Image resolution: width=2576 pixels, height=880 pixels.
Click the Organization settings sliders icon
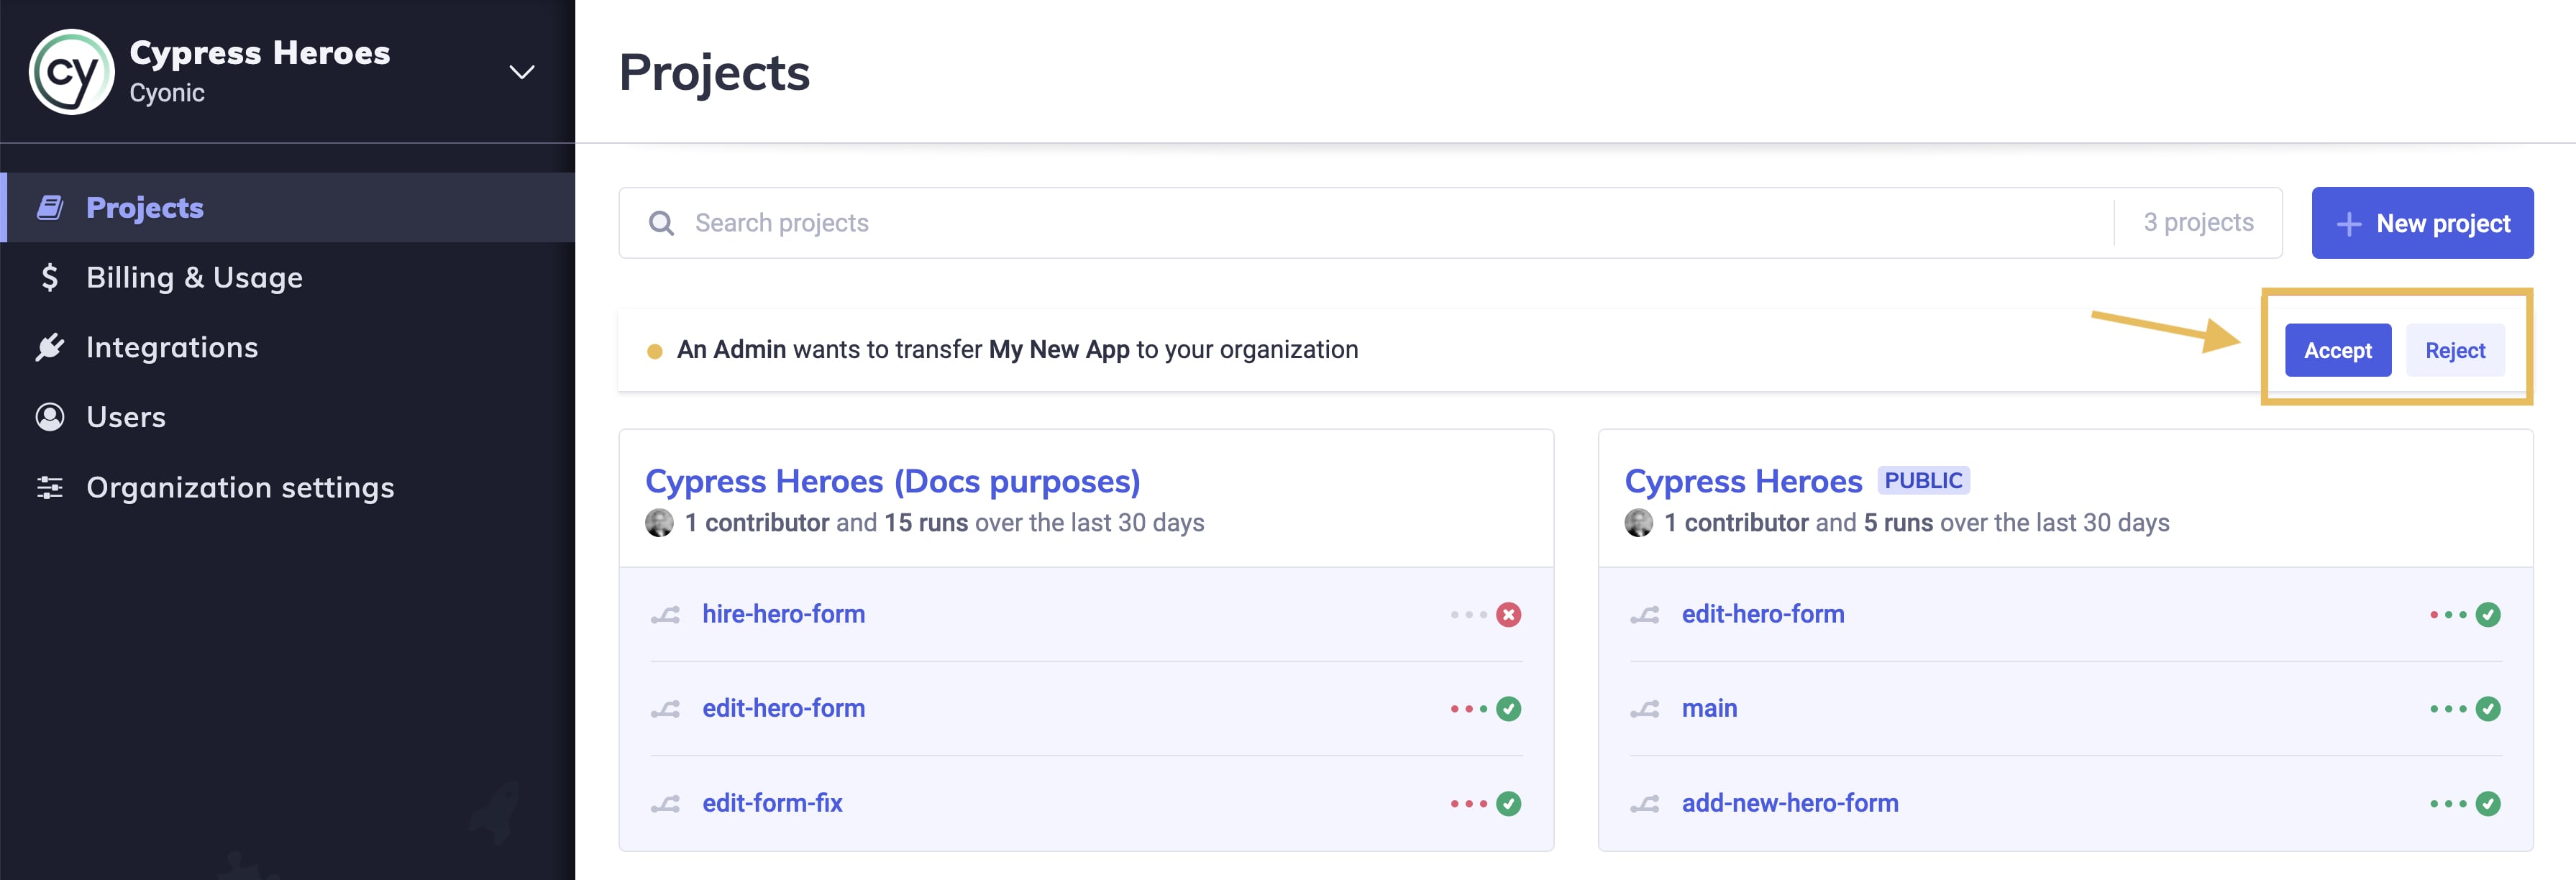point(49,487)
